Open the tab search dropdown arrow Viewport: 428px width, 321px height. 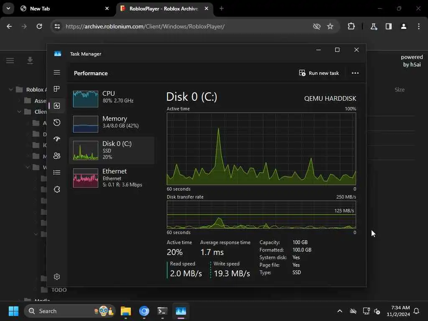click(x=8, y=8)
